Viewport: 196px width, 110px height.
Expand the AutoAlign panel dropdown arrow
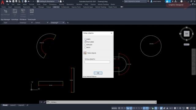15,16
